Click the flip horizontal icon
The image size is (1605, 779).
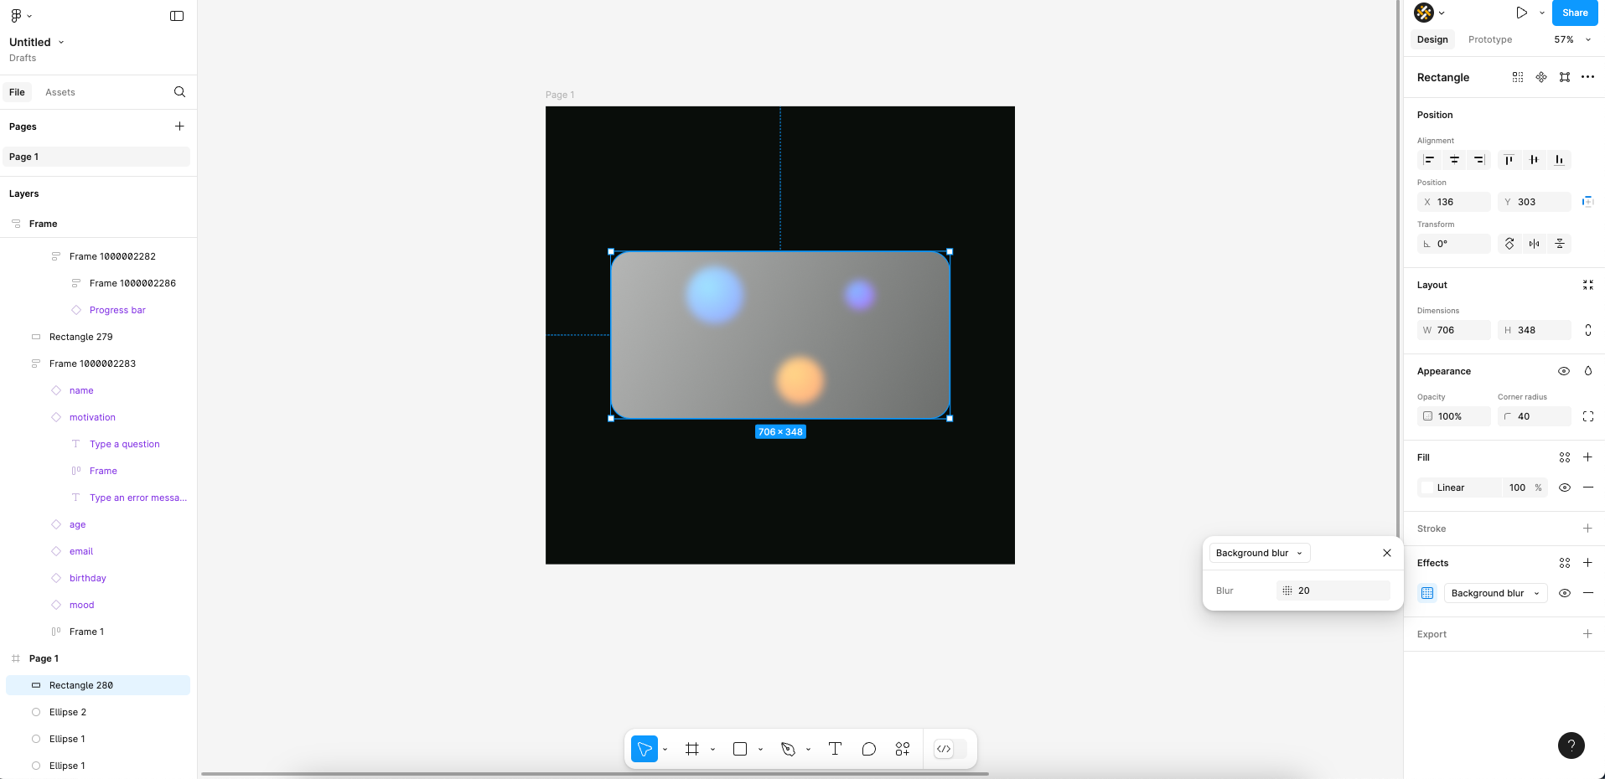click(x=1535, y=244)
